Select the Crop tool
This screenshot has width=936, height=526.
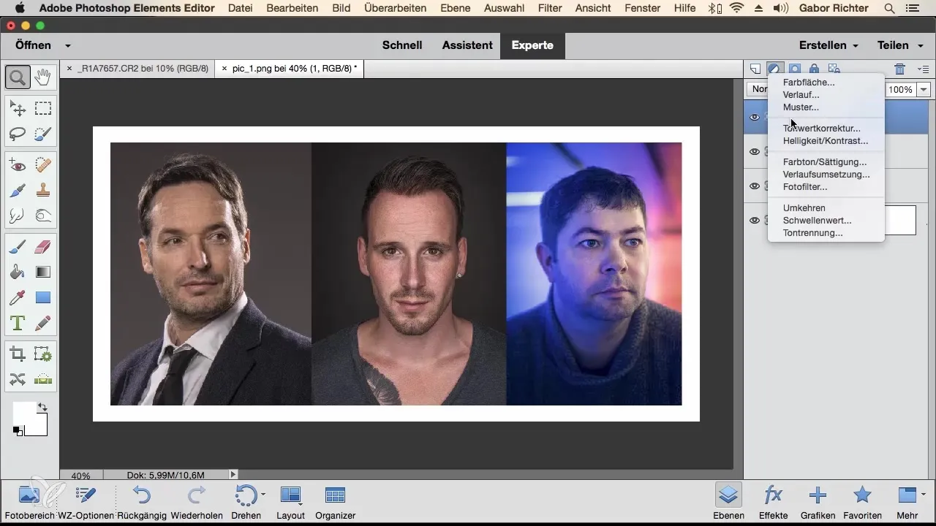coord(18,354)
